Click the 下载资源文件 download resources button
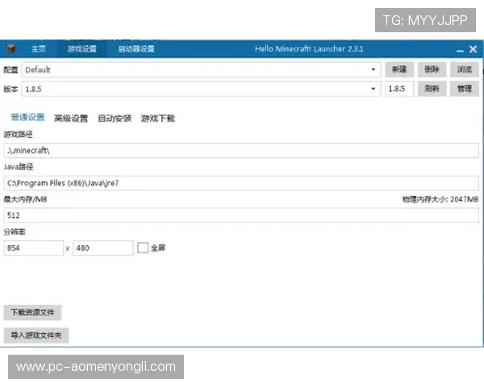Viewport: 484px width, 387px height. tap(33, 313)
